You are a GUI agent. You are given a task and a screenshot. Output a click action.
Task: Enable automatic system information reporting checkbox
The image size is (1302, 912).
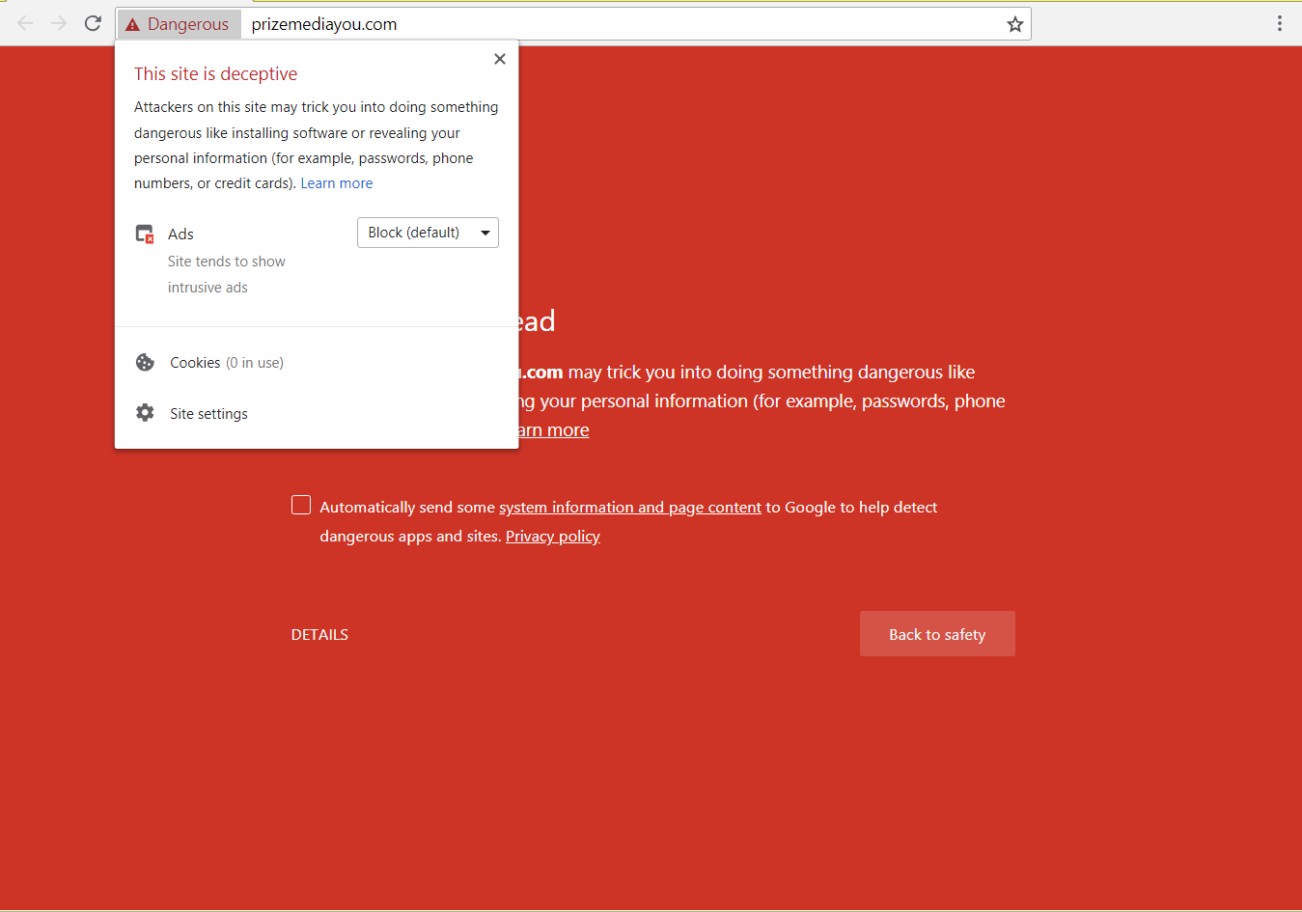(x=301, y=506)
